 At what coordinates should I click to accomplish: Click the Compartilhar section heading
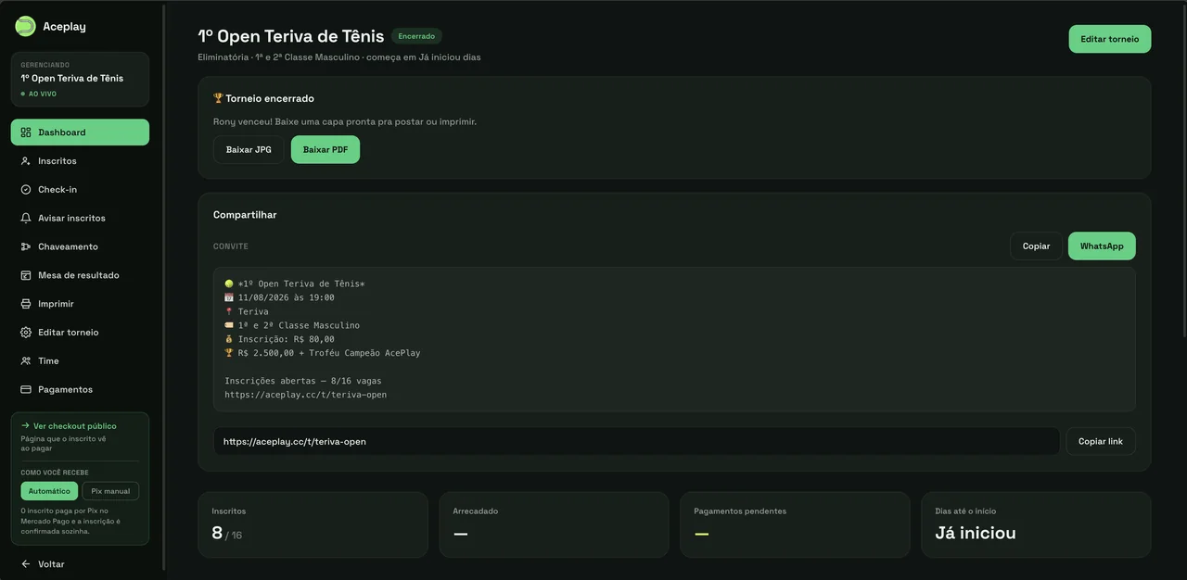click(245, 215)
